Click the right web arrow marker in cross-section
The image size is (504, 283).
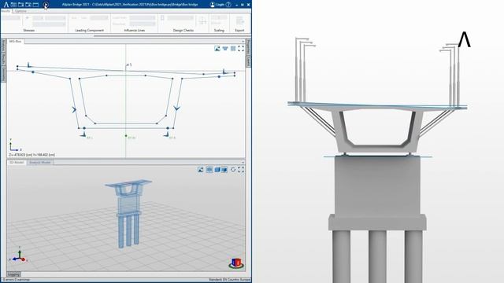176,108
